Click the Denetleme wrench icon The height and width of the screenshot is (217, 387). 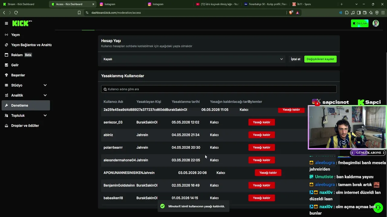pyautogui.click(x=6, y=105)
